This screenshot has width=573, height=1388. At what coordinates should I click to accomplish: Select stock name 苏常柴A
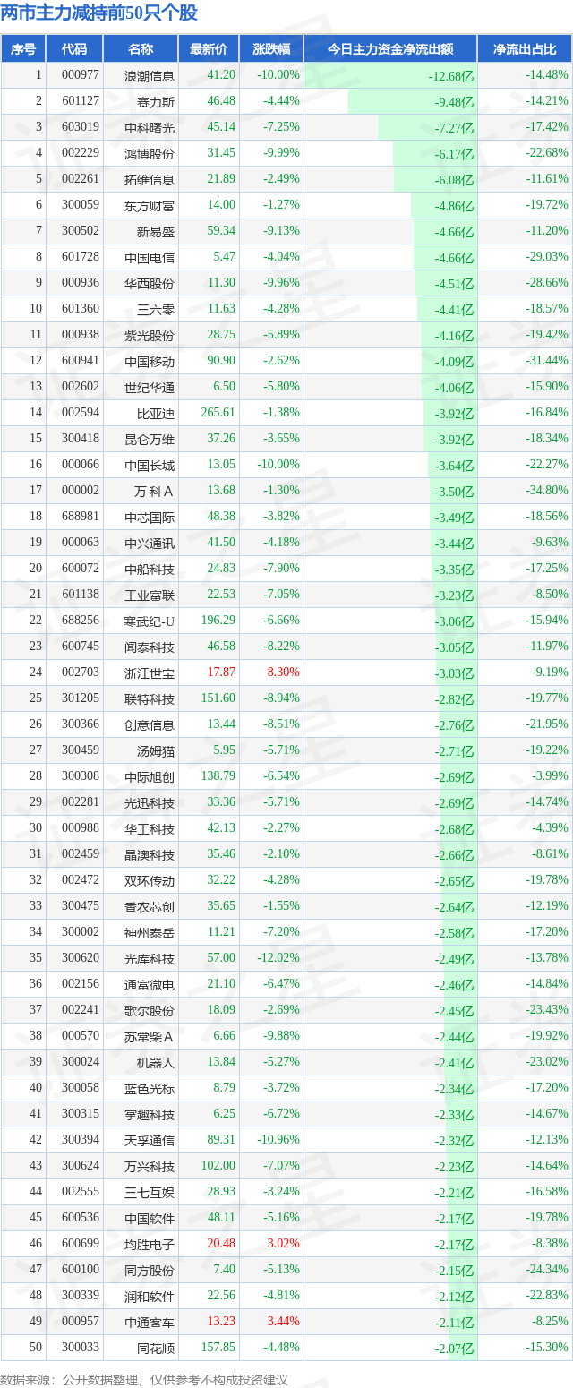150,1036
